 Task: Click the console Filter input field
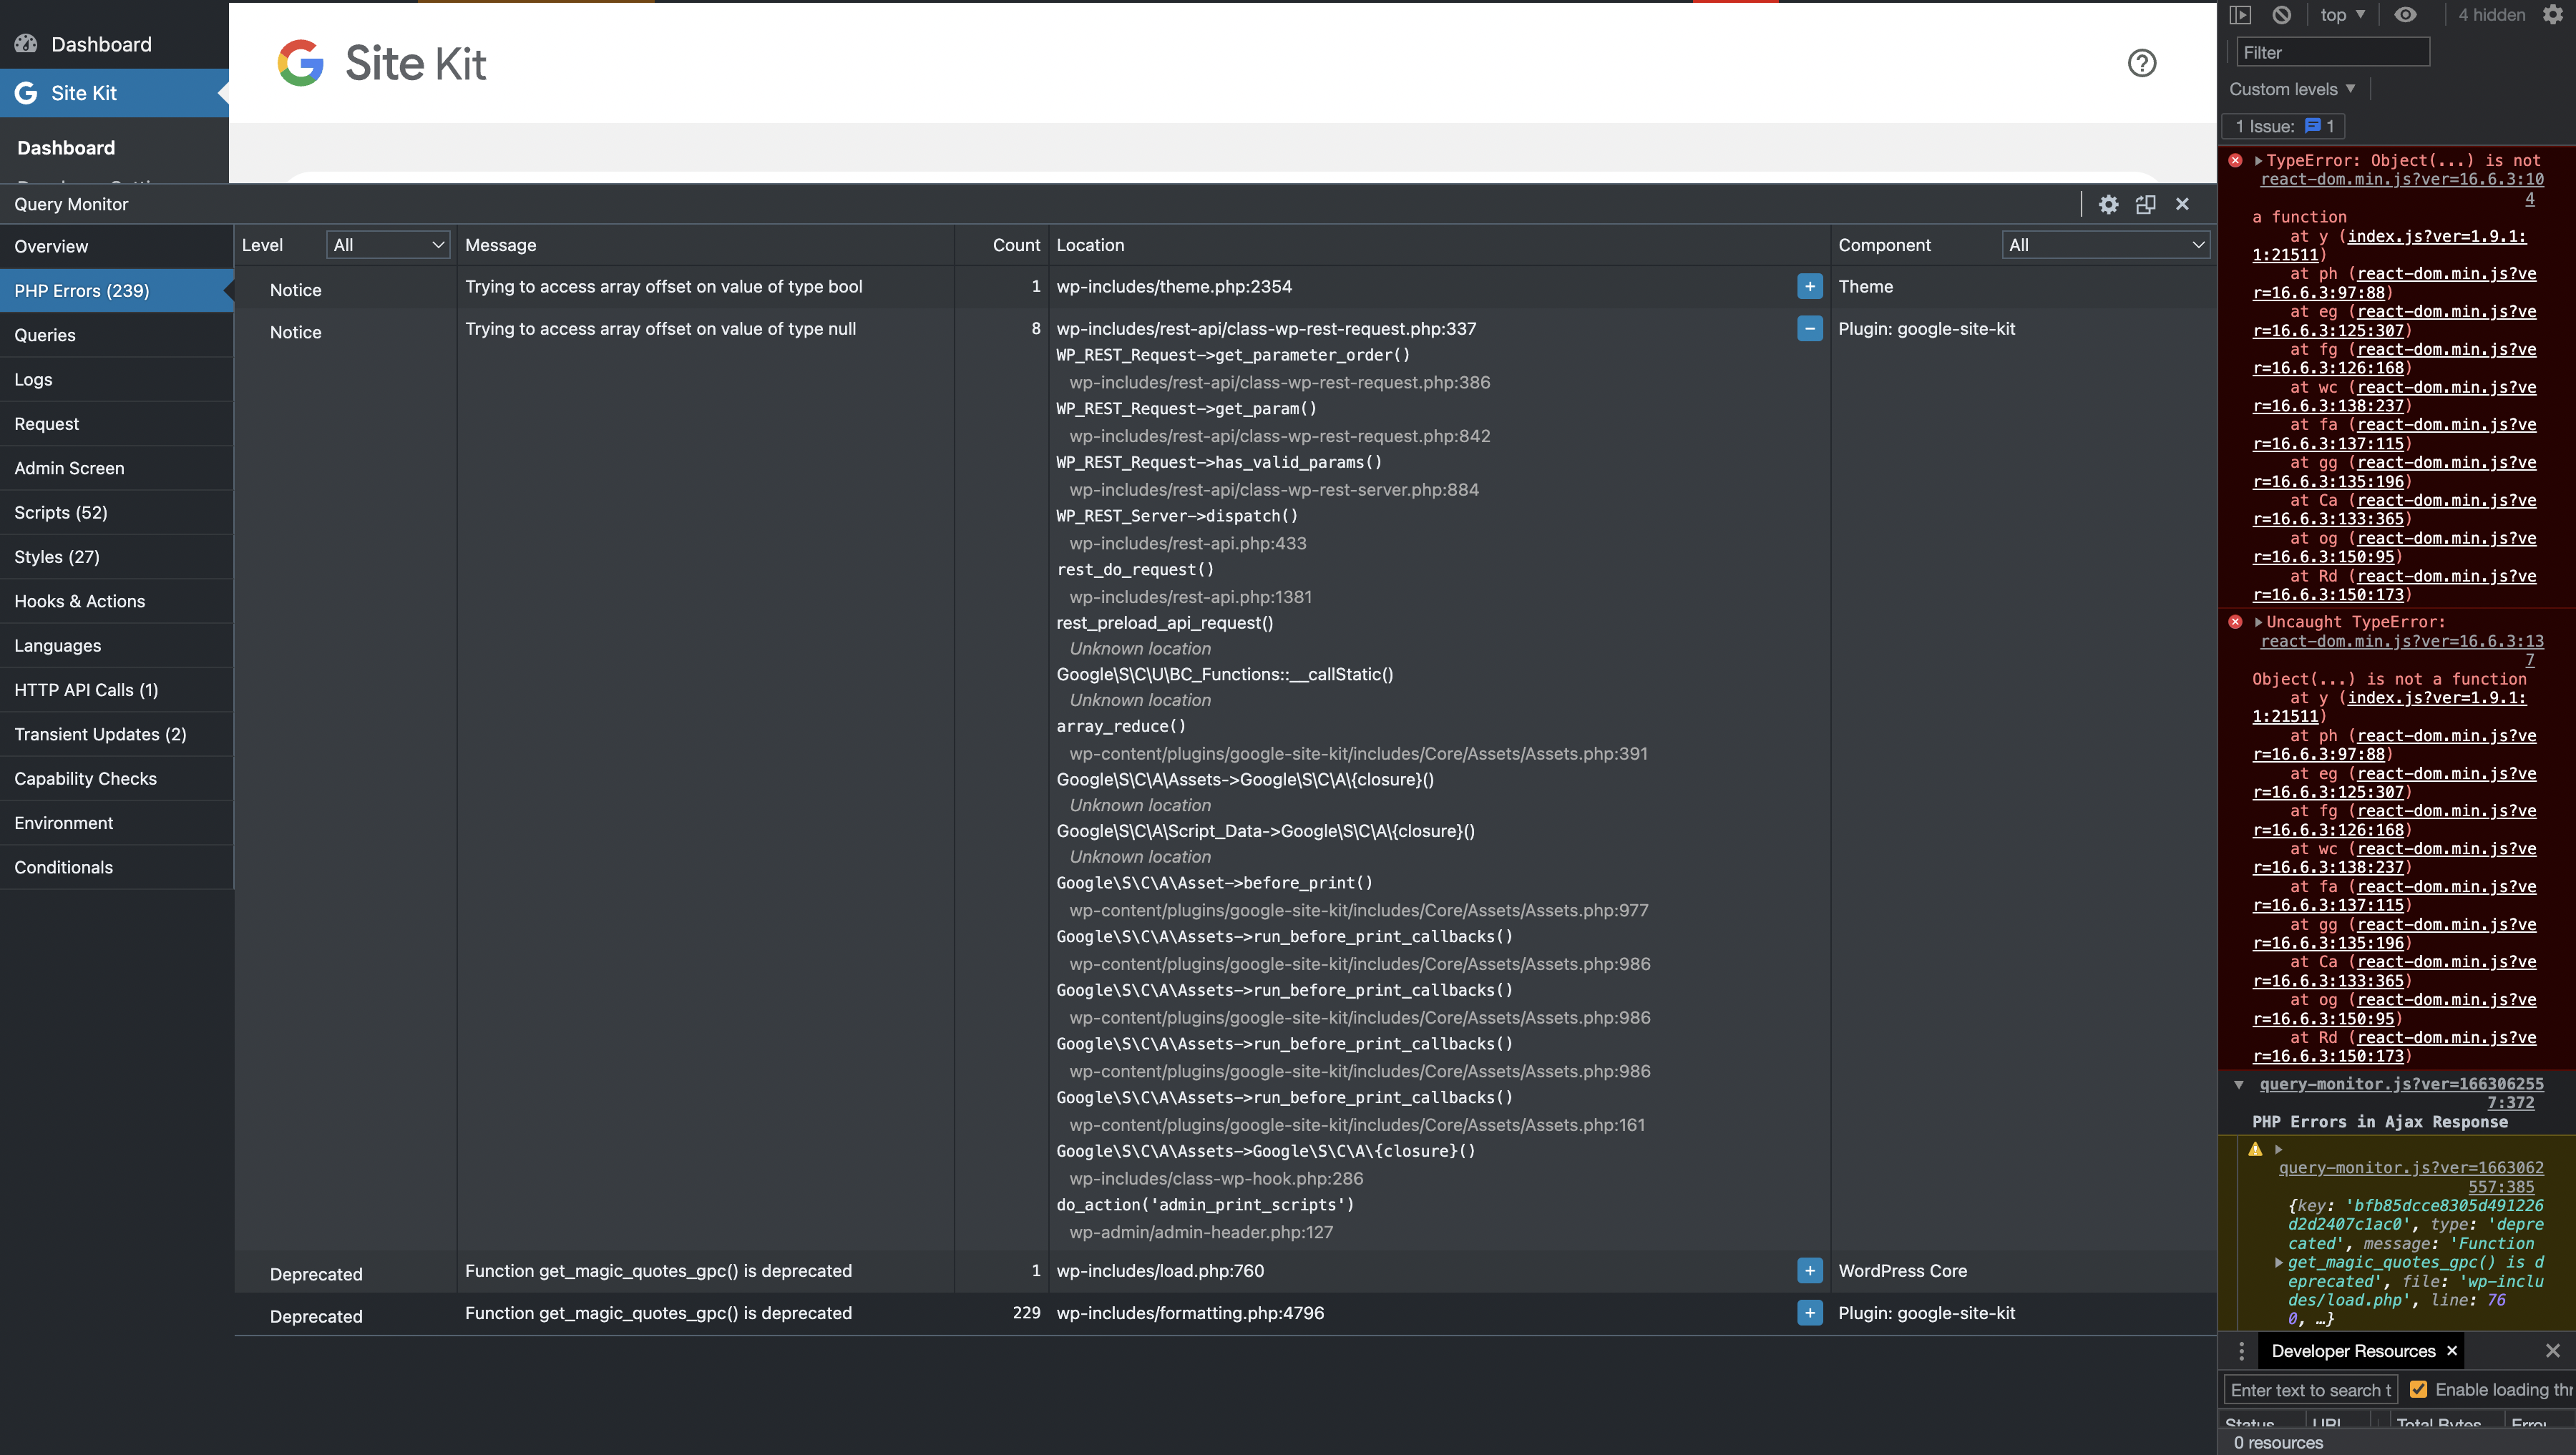click(x=2333, y=51)
